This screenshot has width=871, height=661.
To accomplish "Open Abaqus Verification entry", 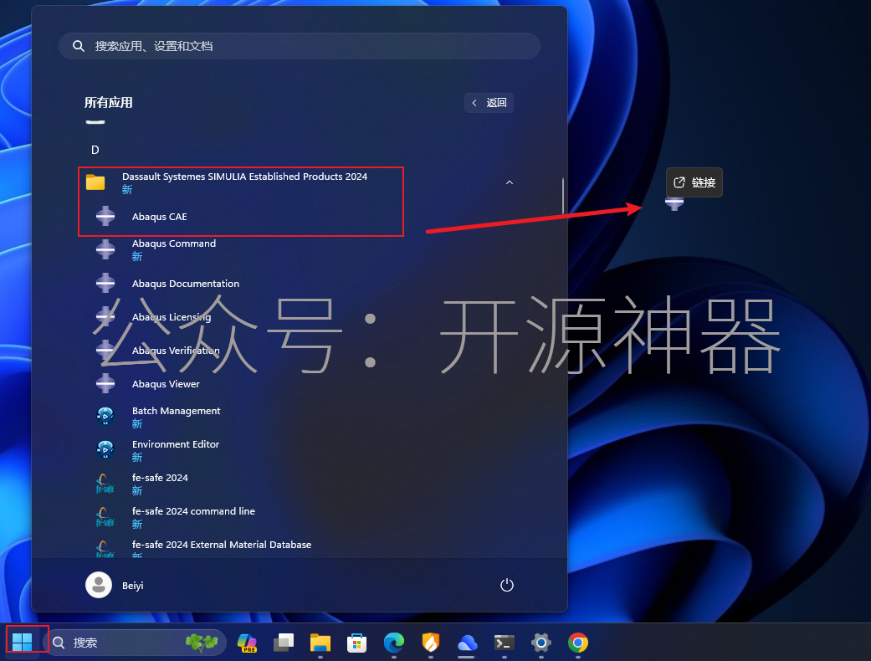I will pos(300,350).
